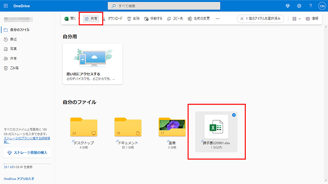Click the 削除 trash icon button
Screen dimensions: 328x184
(x=133, y=19)
